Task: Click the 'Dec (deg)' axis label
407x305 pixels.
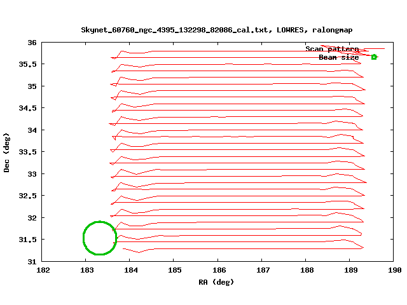Action: (x=6, y=152)
